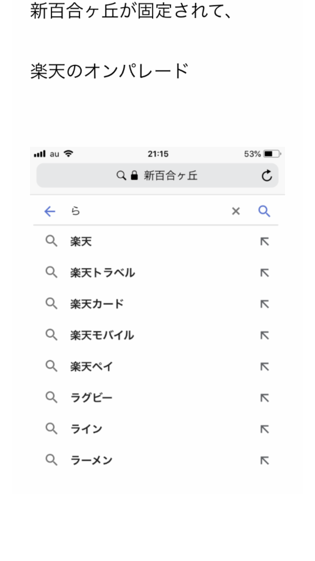Fill in 楽天トラベル using its arrow icon
This screenshot has width=315, height=561.
(265, 273)
